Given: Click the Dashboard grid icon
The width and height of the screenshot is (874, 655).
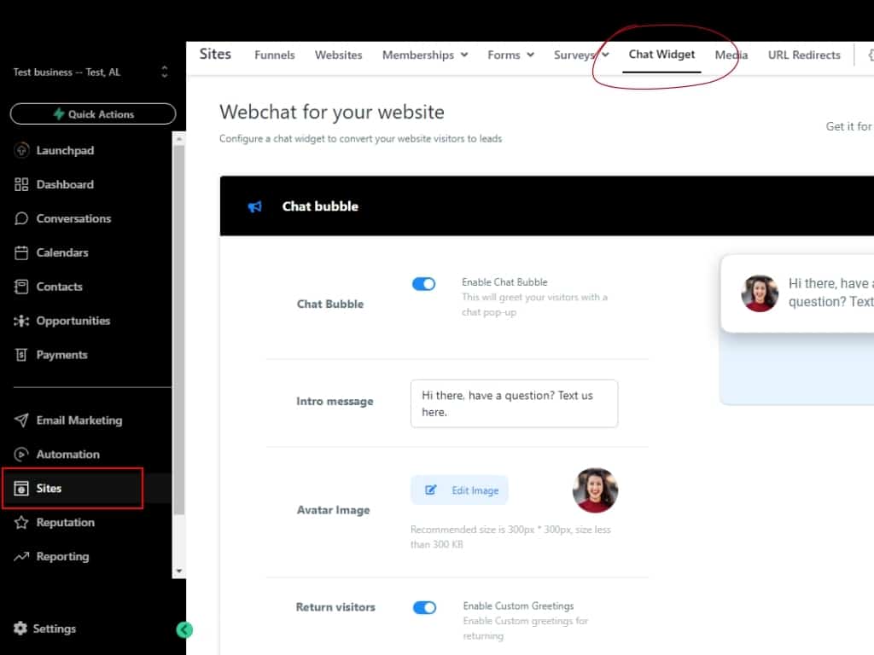Looking at the screenshot, I should coord(22,184).
